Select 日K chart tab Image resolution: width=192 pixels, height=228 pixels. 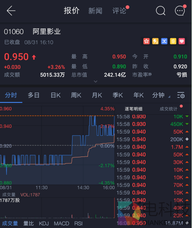[x=55, y=95]
